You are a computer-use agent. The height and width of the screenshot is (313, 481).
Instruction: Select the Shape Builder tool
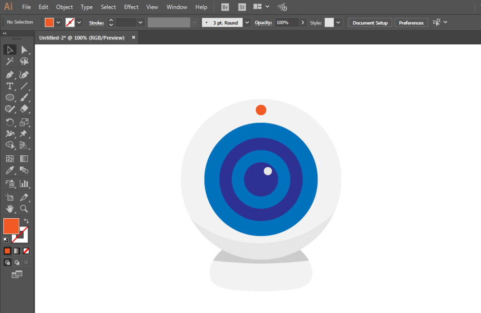pos(10,145)
